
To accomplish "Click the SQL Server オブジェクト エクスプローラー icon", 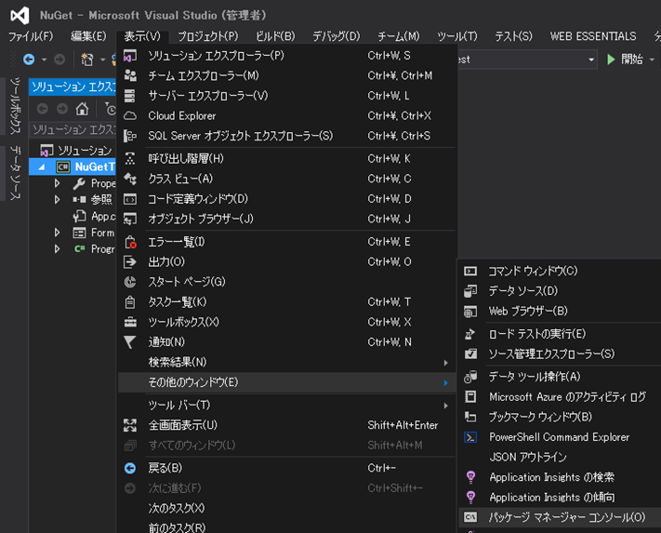I will [130, 136].
